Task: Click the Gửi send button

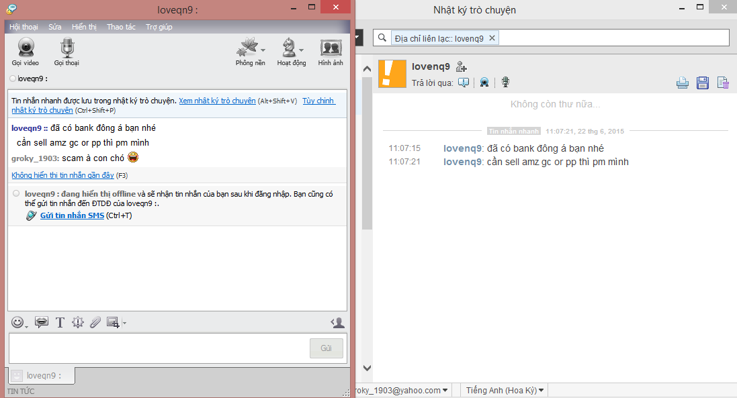Action: (x=327, y=348)
